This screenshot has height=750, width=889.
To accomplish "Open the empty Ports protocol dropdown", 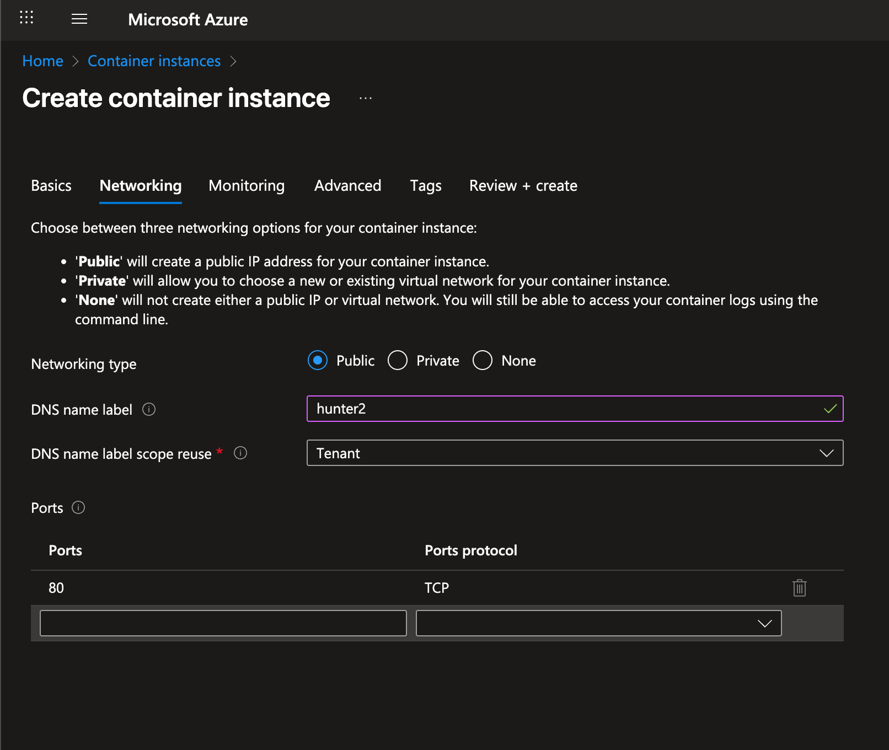I will [x=598, y=623].
